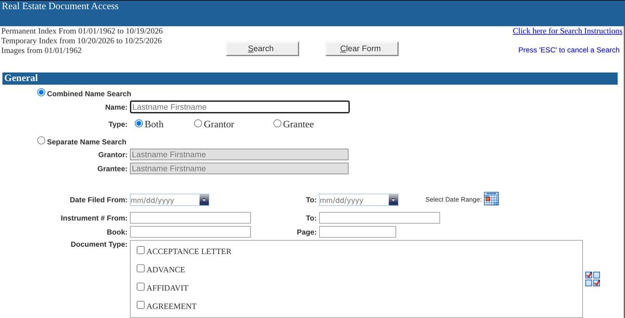
Task: Click the Document Type label
Action: pos(99,244)
